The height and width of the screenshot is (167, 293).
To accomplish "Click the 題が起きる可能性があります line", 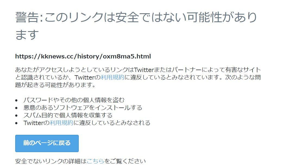I will coord(55,85).
